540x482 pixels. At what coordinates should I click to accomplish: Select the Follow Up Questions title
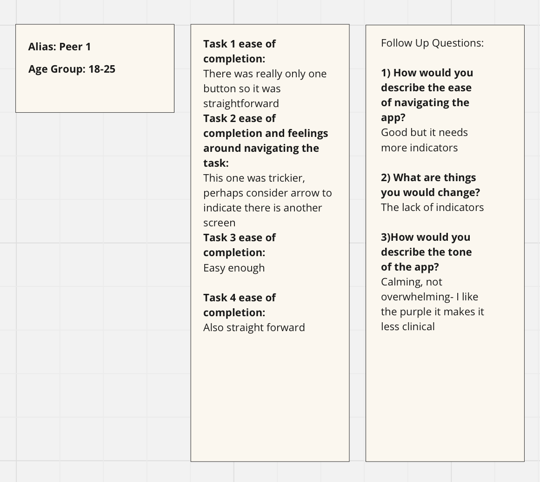click(432, 43)
